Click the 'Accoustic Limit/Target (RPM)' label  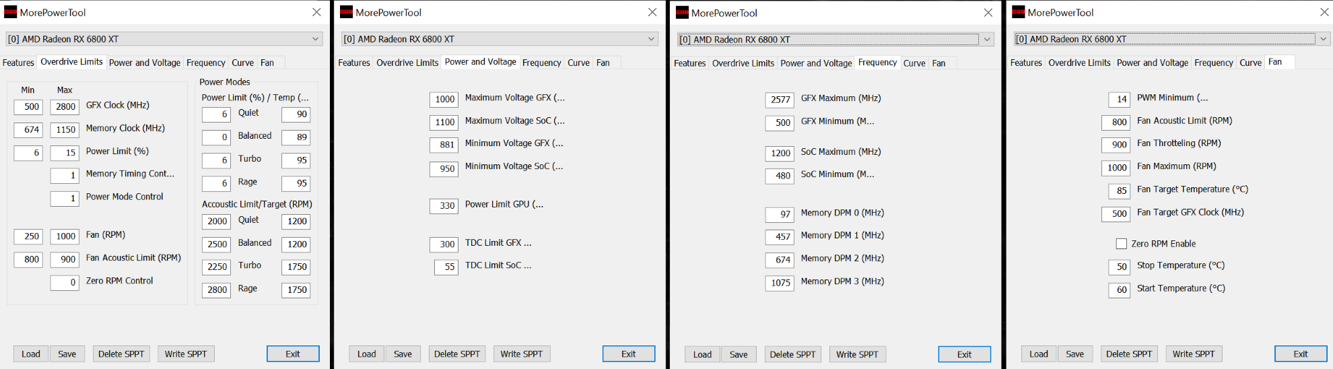[x=257, y=204]
